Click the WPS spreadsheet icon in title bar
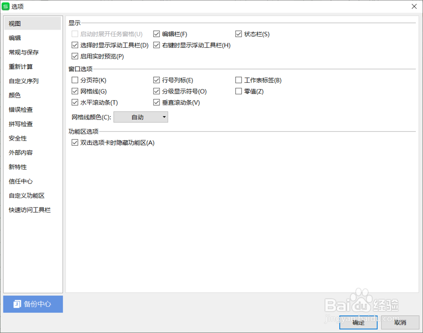423x333 pixels. (x=5, y=6)
